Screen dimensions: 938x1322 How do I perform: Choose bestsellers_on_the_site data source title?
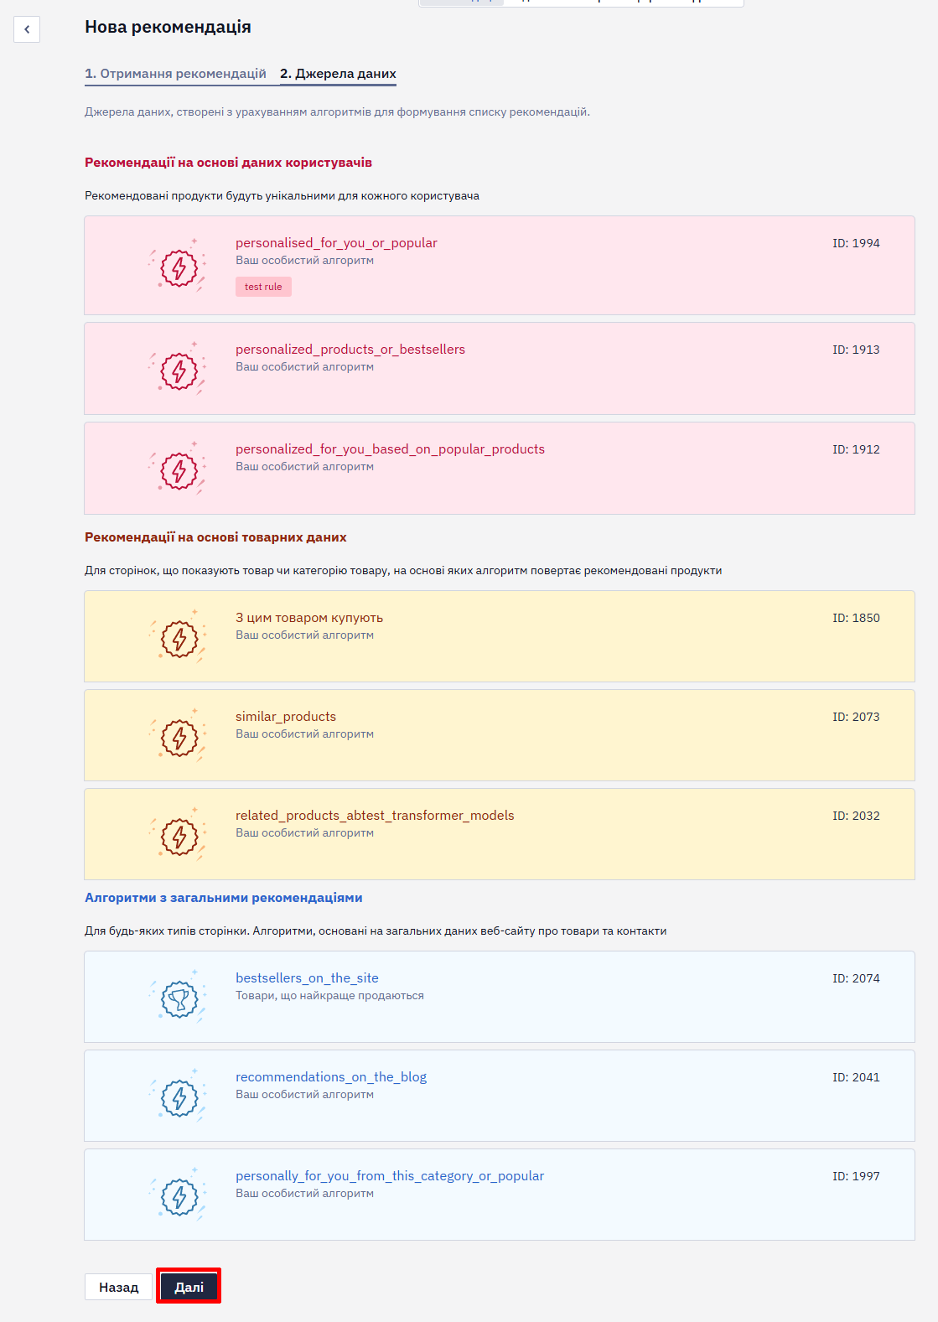[307, 977]
